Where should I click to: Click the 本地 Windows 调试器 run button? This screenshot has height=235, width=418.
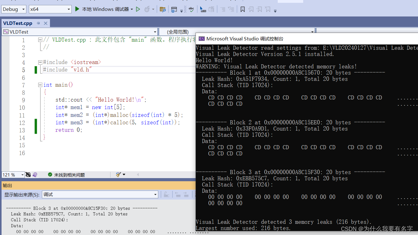pyautogui.click(x=106, y=9)
